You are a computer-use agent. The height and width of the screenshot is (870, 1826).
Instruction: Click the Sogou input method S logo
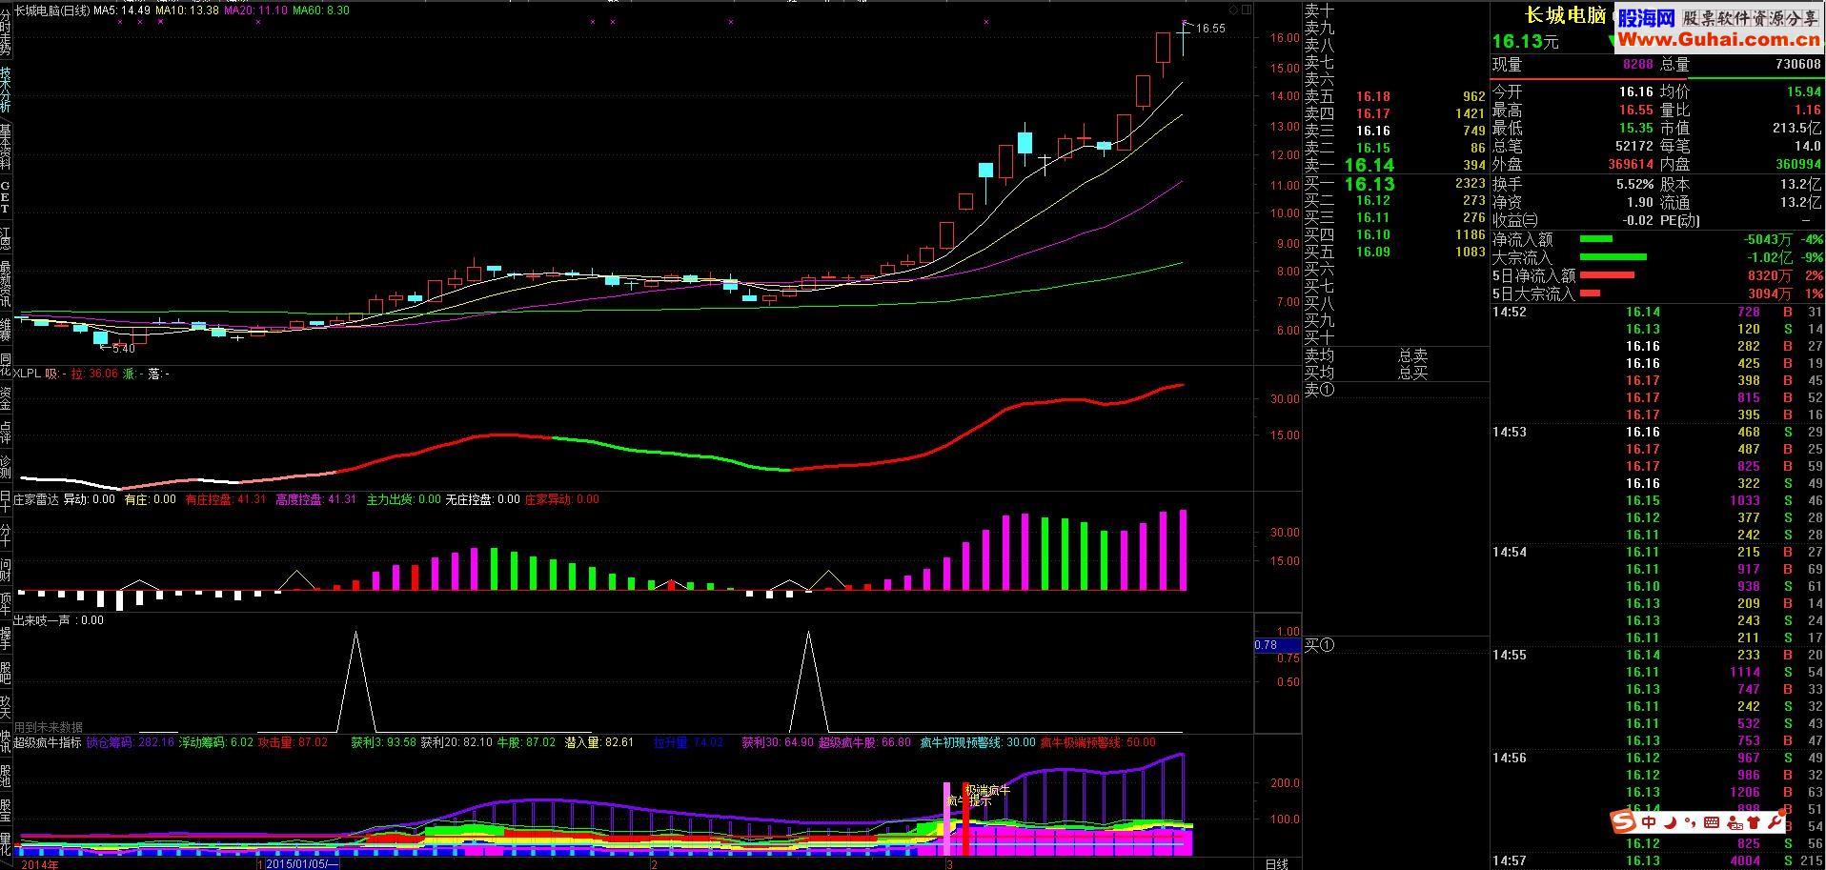click(x=1622, y=821)
